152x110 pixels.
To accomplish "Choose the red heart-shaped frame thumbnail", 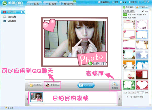I will click(x=142, y=85).
